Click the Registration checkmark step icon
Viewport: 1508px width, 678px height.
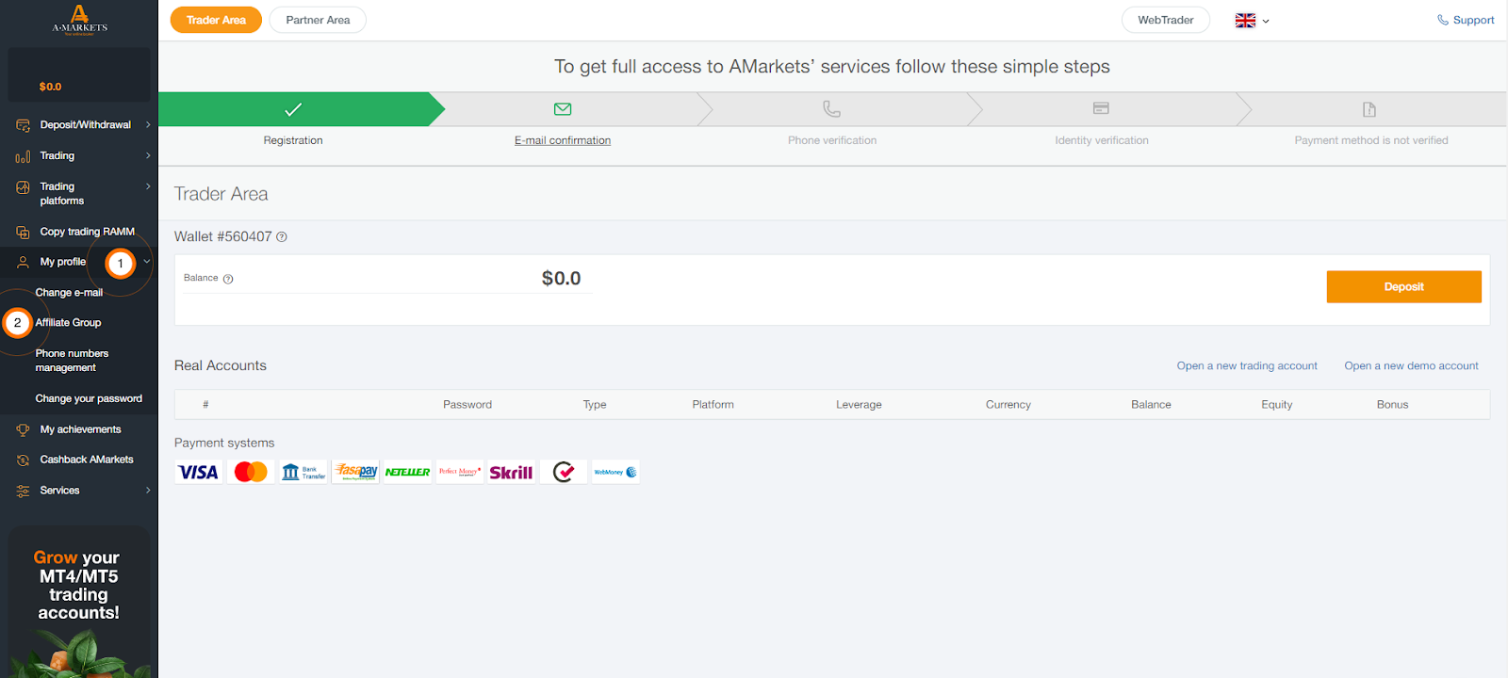pos(293,109)
